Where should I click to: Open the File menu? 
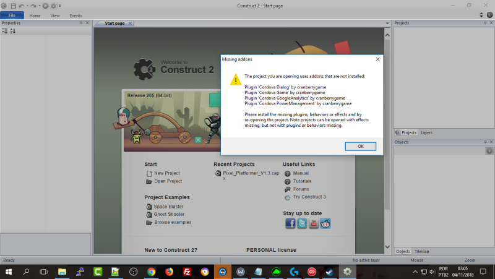point(12,15)
